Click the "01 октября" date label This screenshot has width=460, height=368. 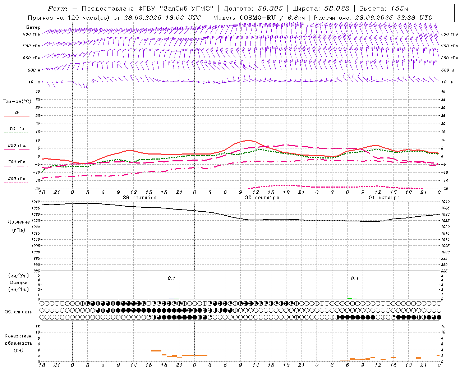[x=384, y=198]
